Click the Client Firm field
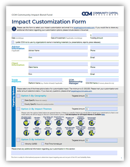This screenshot has height=167, width=130. 58,71
